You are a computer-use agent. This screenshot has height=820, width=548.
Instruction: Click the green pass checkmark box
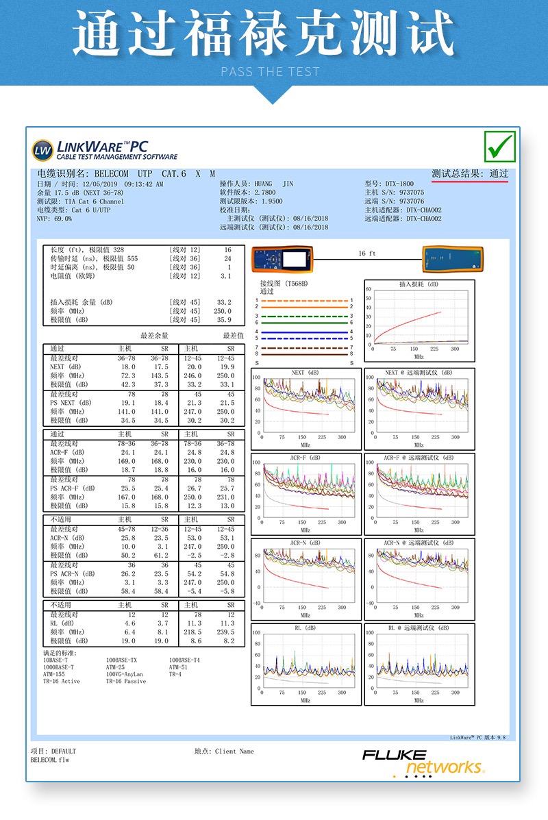(500, 147)
